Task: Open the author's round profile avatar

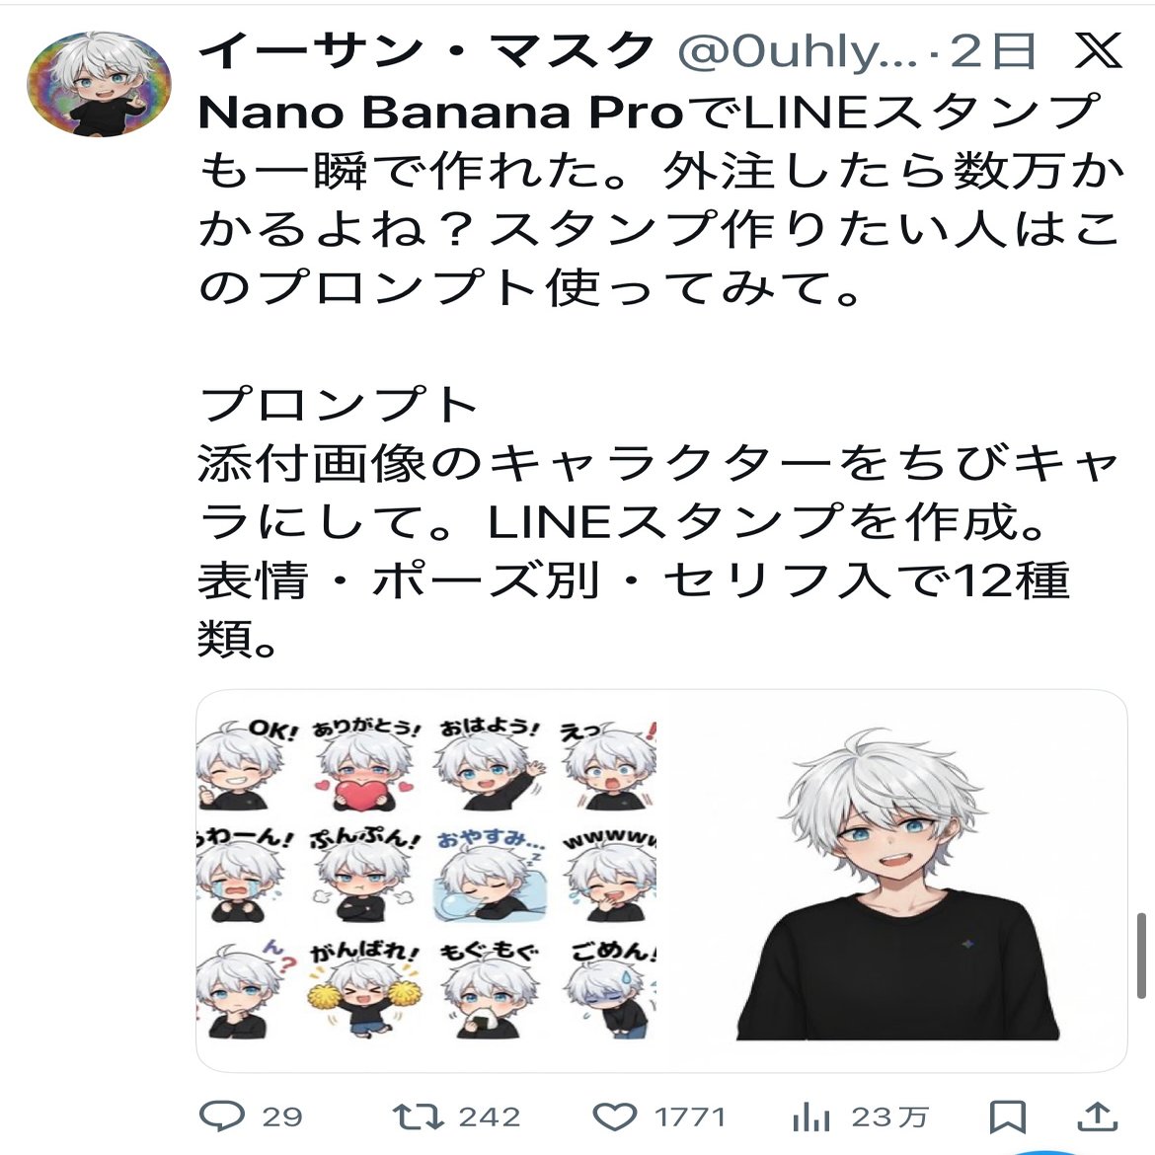Action: pos(100,84)
